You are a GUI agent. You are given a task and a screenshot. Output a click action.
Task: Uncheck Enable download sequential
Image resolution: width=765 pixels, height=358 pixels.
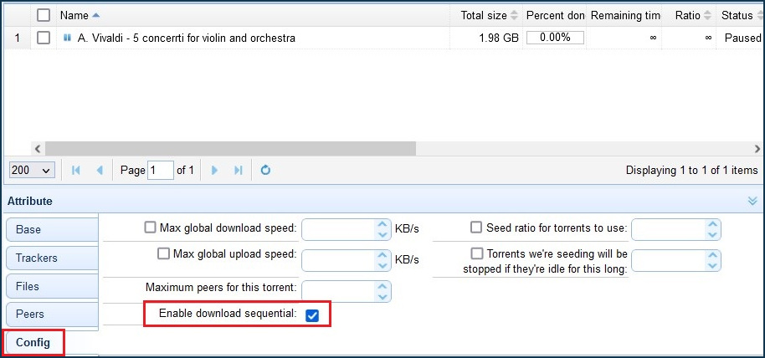311,316
